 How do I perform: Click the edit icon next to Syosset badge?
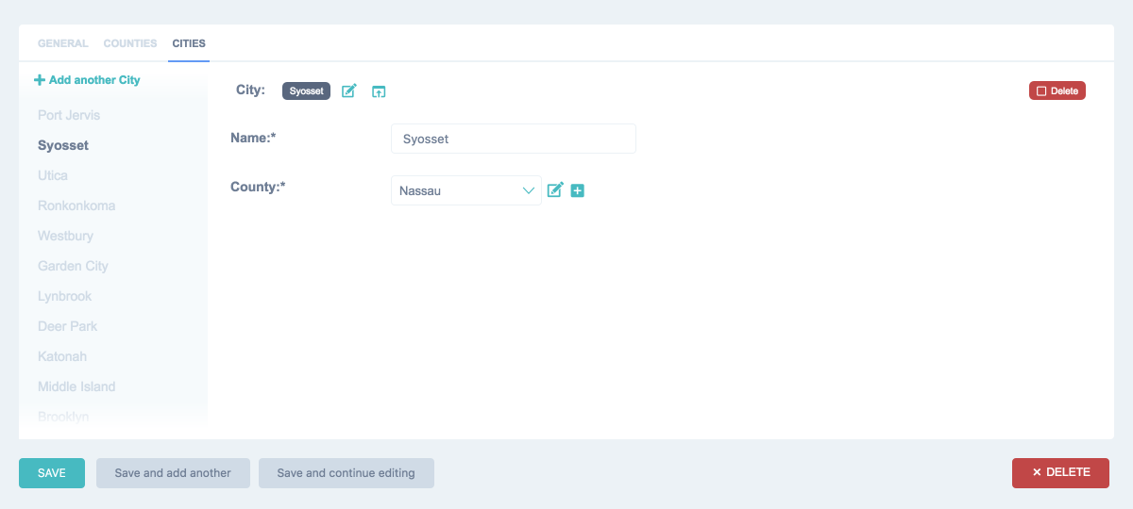click(349, 91)
